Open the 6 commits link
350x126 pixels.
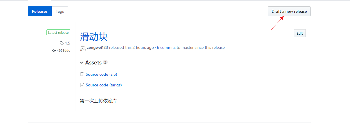166,48
